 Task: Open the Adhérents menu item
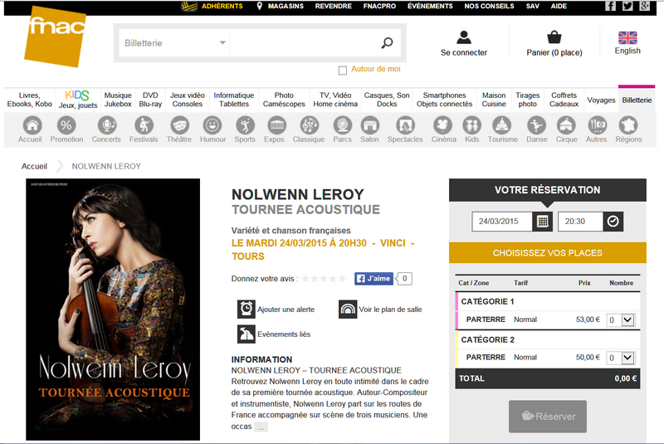tap(222, 6)
